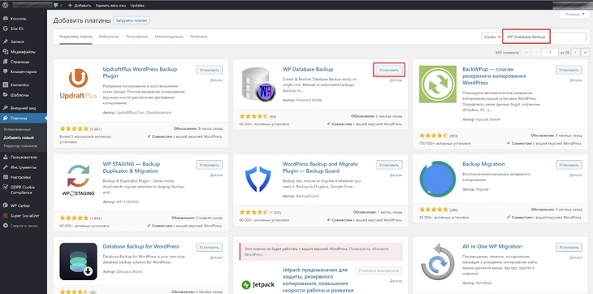
Task: Click the WP STAGING plugin logo
Action: pyautogui.click(x=78, y=179)
